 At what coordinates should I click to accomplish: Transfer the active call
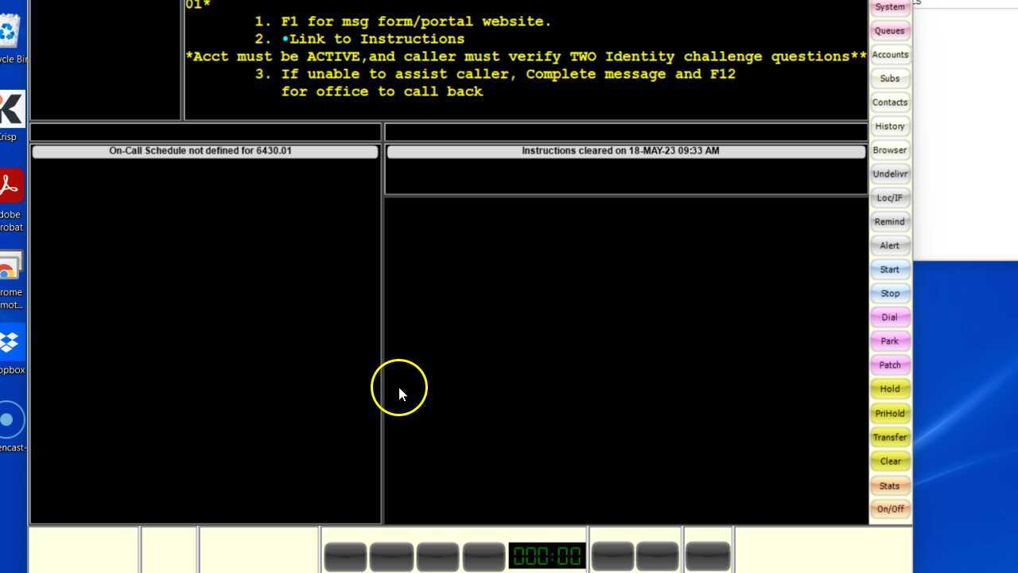[x=889, y=437]
